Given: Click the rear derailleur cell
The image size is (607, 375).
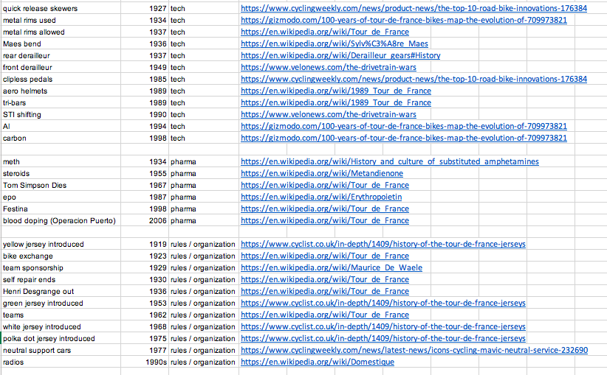Looking at the screenshot, I should [61, 55].
